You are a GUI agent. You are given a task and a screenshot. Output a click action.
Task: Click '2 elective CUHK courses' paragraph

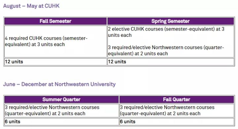(x=166, y=32)
